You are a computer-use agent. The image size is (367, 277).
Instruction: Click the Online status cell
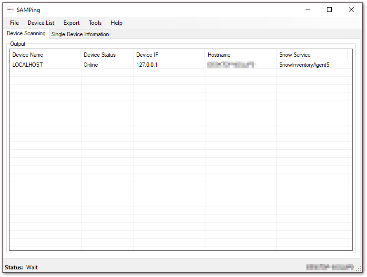(x=91, y=65)
